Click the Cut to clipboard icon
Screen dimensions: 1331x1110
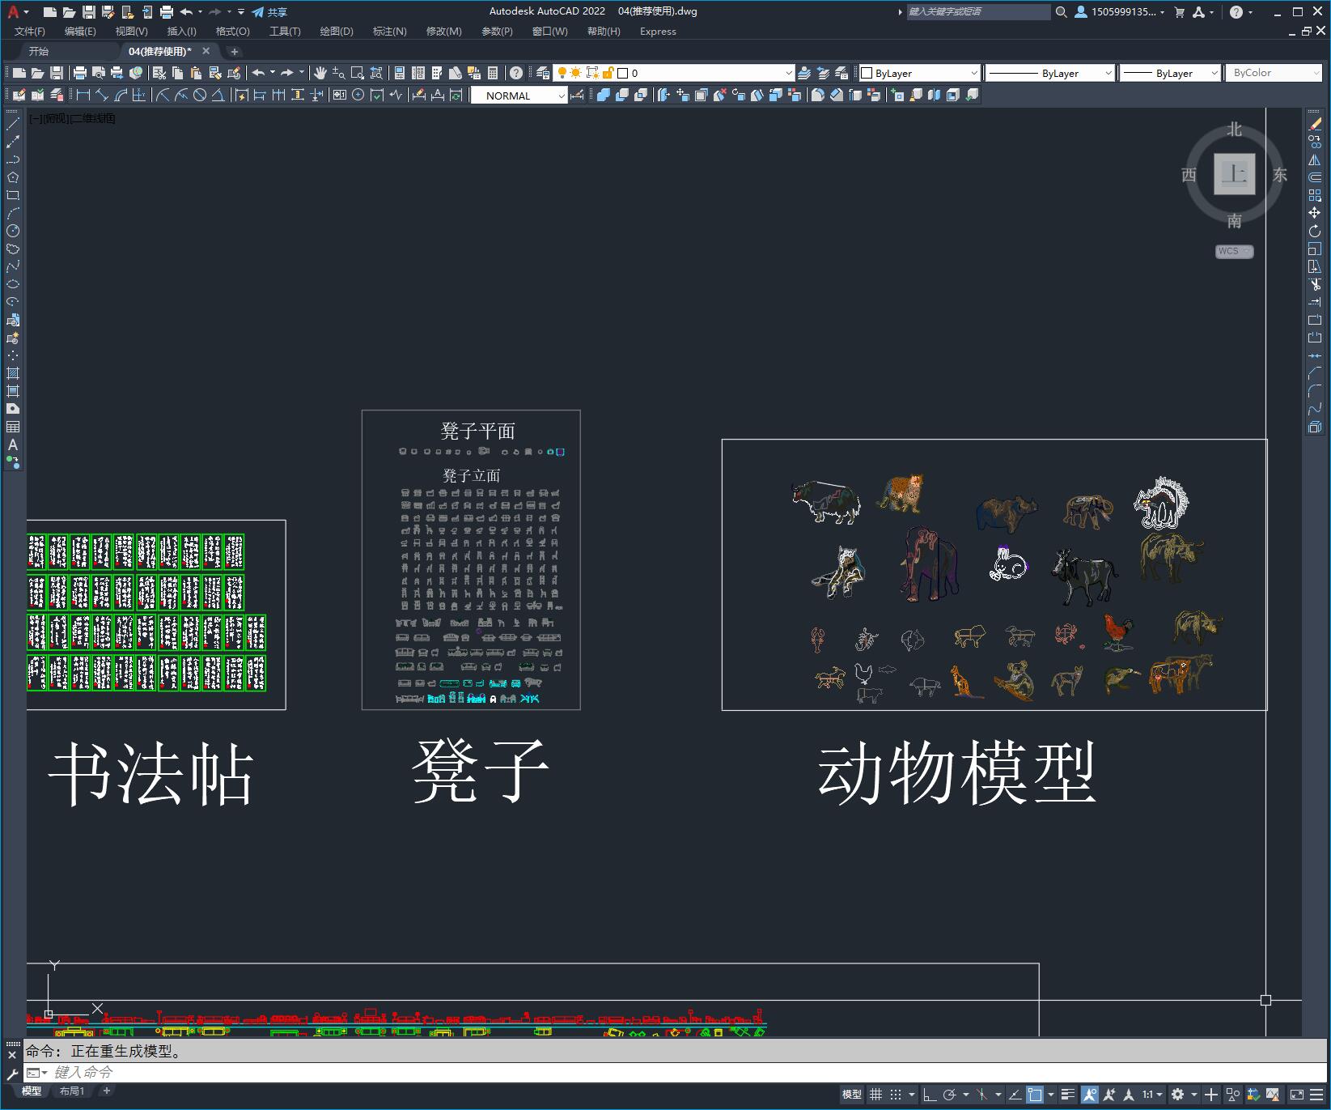pos(159,73)
